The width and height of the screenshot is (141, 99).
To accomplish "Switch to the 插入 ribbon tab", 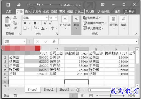I will [28, 11].
